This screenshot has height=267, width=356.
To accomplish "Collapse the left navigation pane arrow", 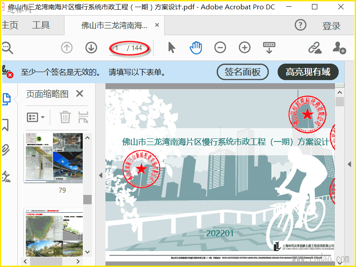I will click(101, 175).
